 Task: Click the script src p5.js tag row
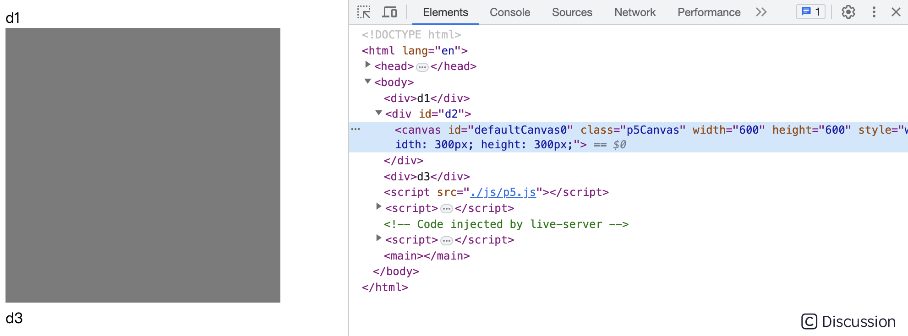coord(496,192)
